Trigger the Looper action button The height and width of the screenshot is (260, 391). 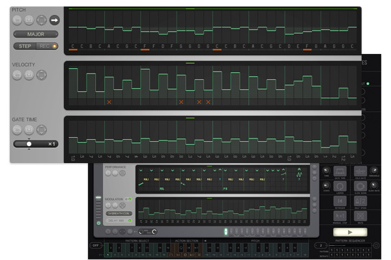point(340,187)
